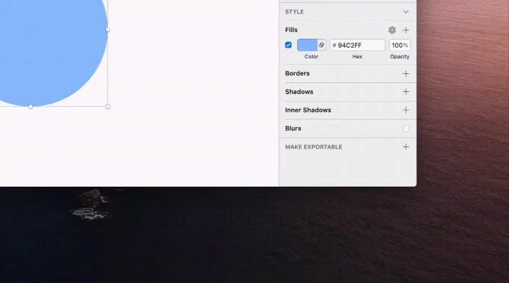Edit the Opacity field 100%

coord(400,45)
